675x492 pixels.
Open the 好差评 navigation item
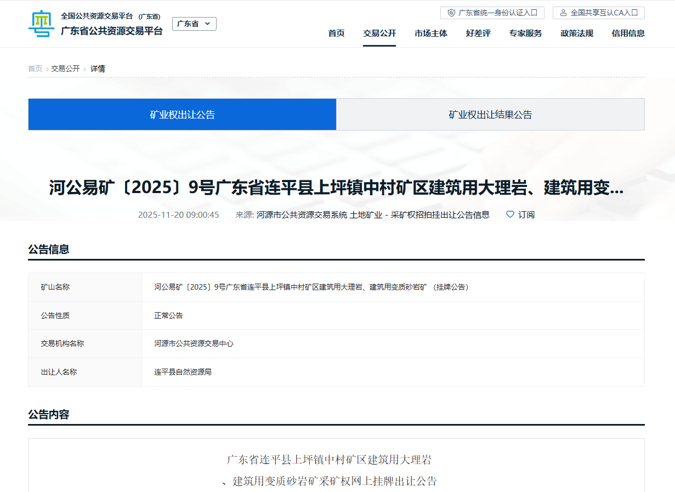[x=478, y=33]
